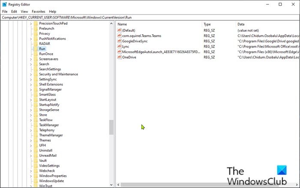Click the icon beside Lync value
The height and width of the screenshot is (188, 300).
click(x=119, y=46)
